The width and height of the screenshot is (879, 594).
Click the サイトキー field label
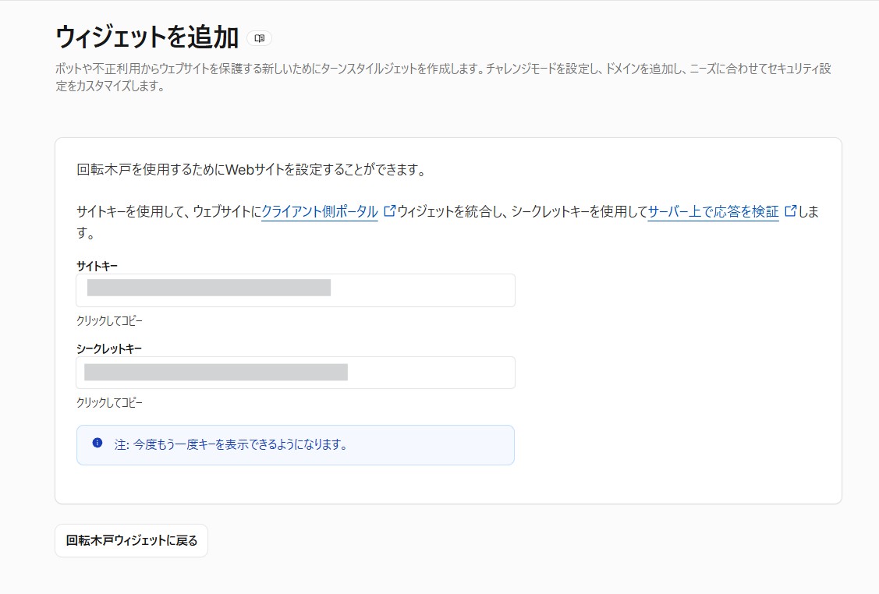(x=97, y=266)
